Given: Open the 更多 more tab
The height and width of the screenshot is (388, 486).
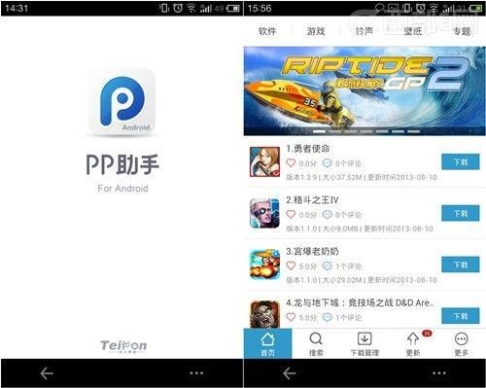Looking at the screenshot, I should click(462, 343).
